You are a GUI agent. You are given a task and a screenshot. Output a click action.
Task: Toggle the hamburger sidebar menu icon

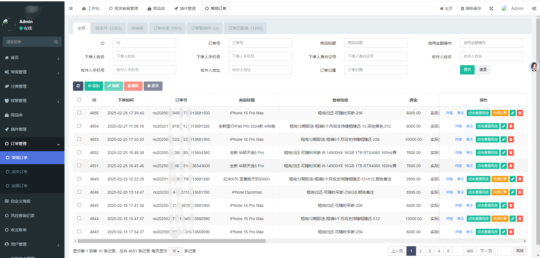click(71, 8)
